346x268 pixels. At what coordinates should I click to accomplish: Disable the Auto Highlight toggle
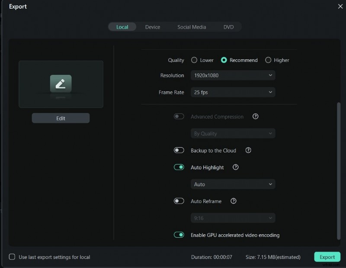pyautogui.click(x=179, y=167)
